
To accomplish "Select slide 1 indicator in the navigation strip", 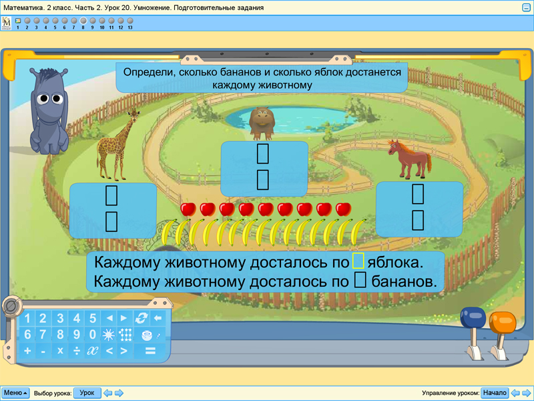I will pyautogui.click(x=18, y=21).
